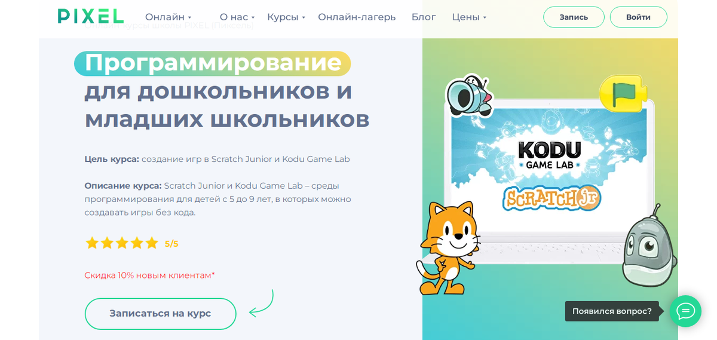Click the Войти button
Image resolution: width=717 pixels, height=340 pixels.
click(x=638, y=17)
